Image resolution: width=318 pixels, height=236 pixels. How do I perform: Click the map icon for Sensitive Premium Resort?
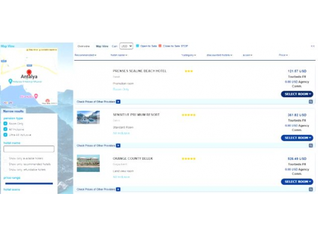(311, 145)
